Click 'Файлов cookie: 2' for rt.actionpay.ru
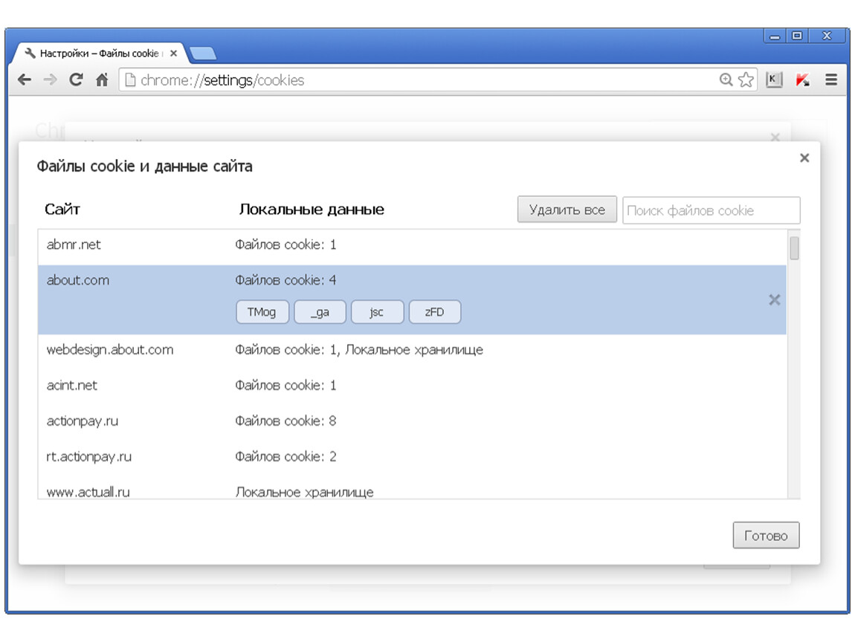This screenshot has width=855, height=642. pyautogui.click(x=285, y=456)
